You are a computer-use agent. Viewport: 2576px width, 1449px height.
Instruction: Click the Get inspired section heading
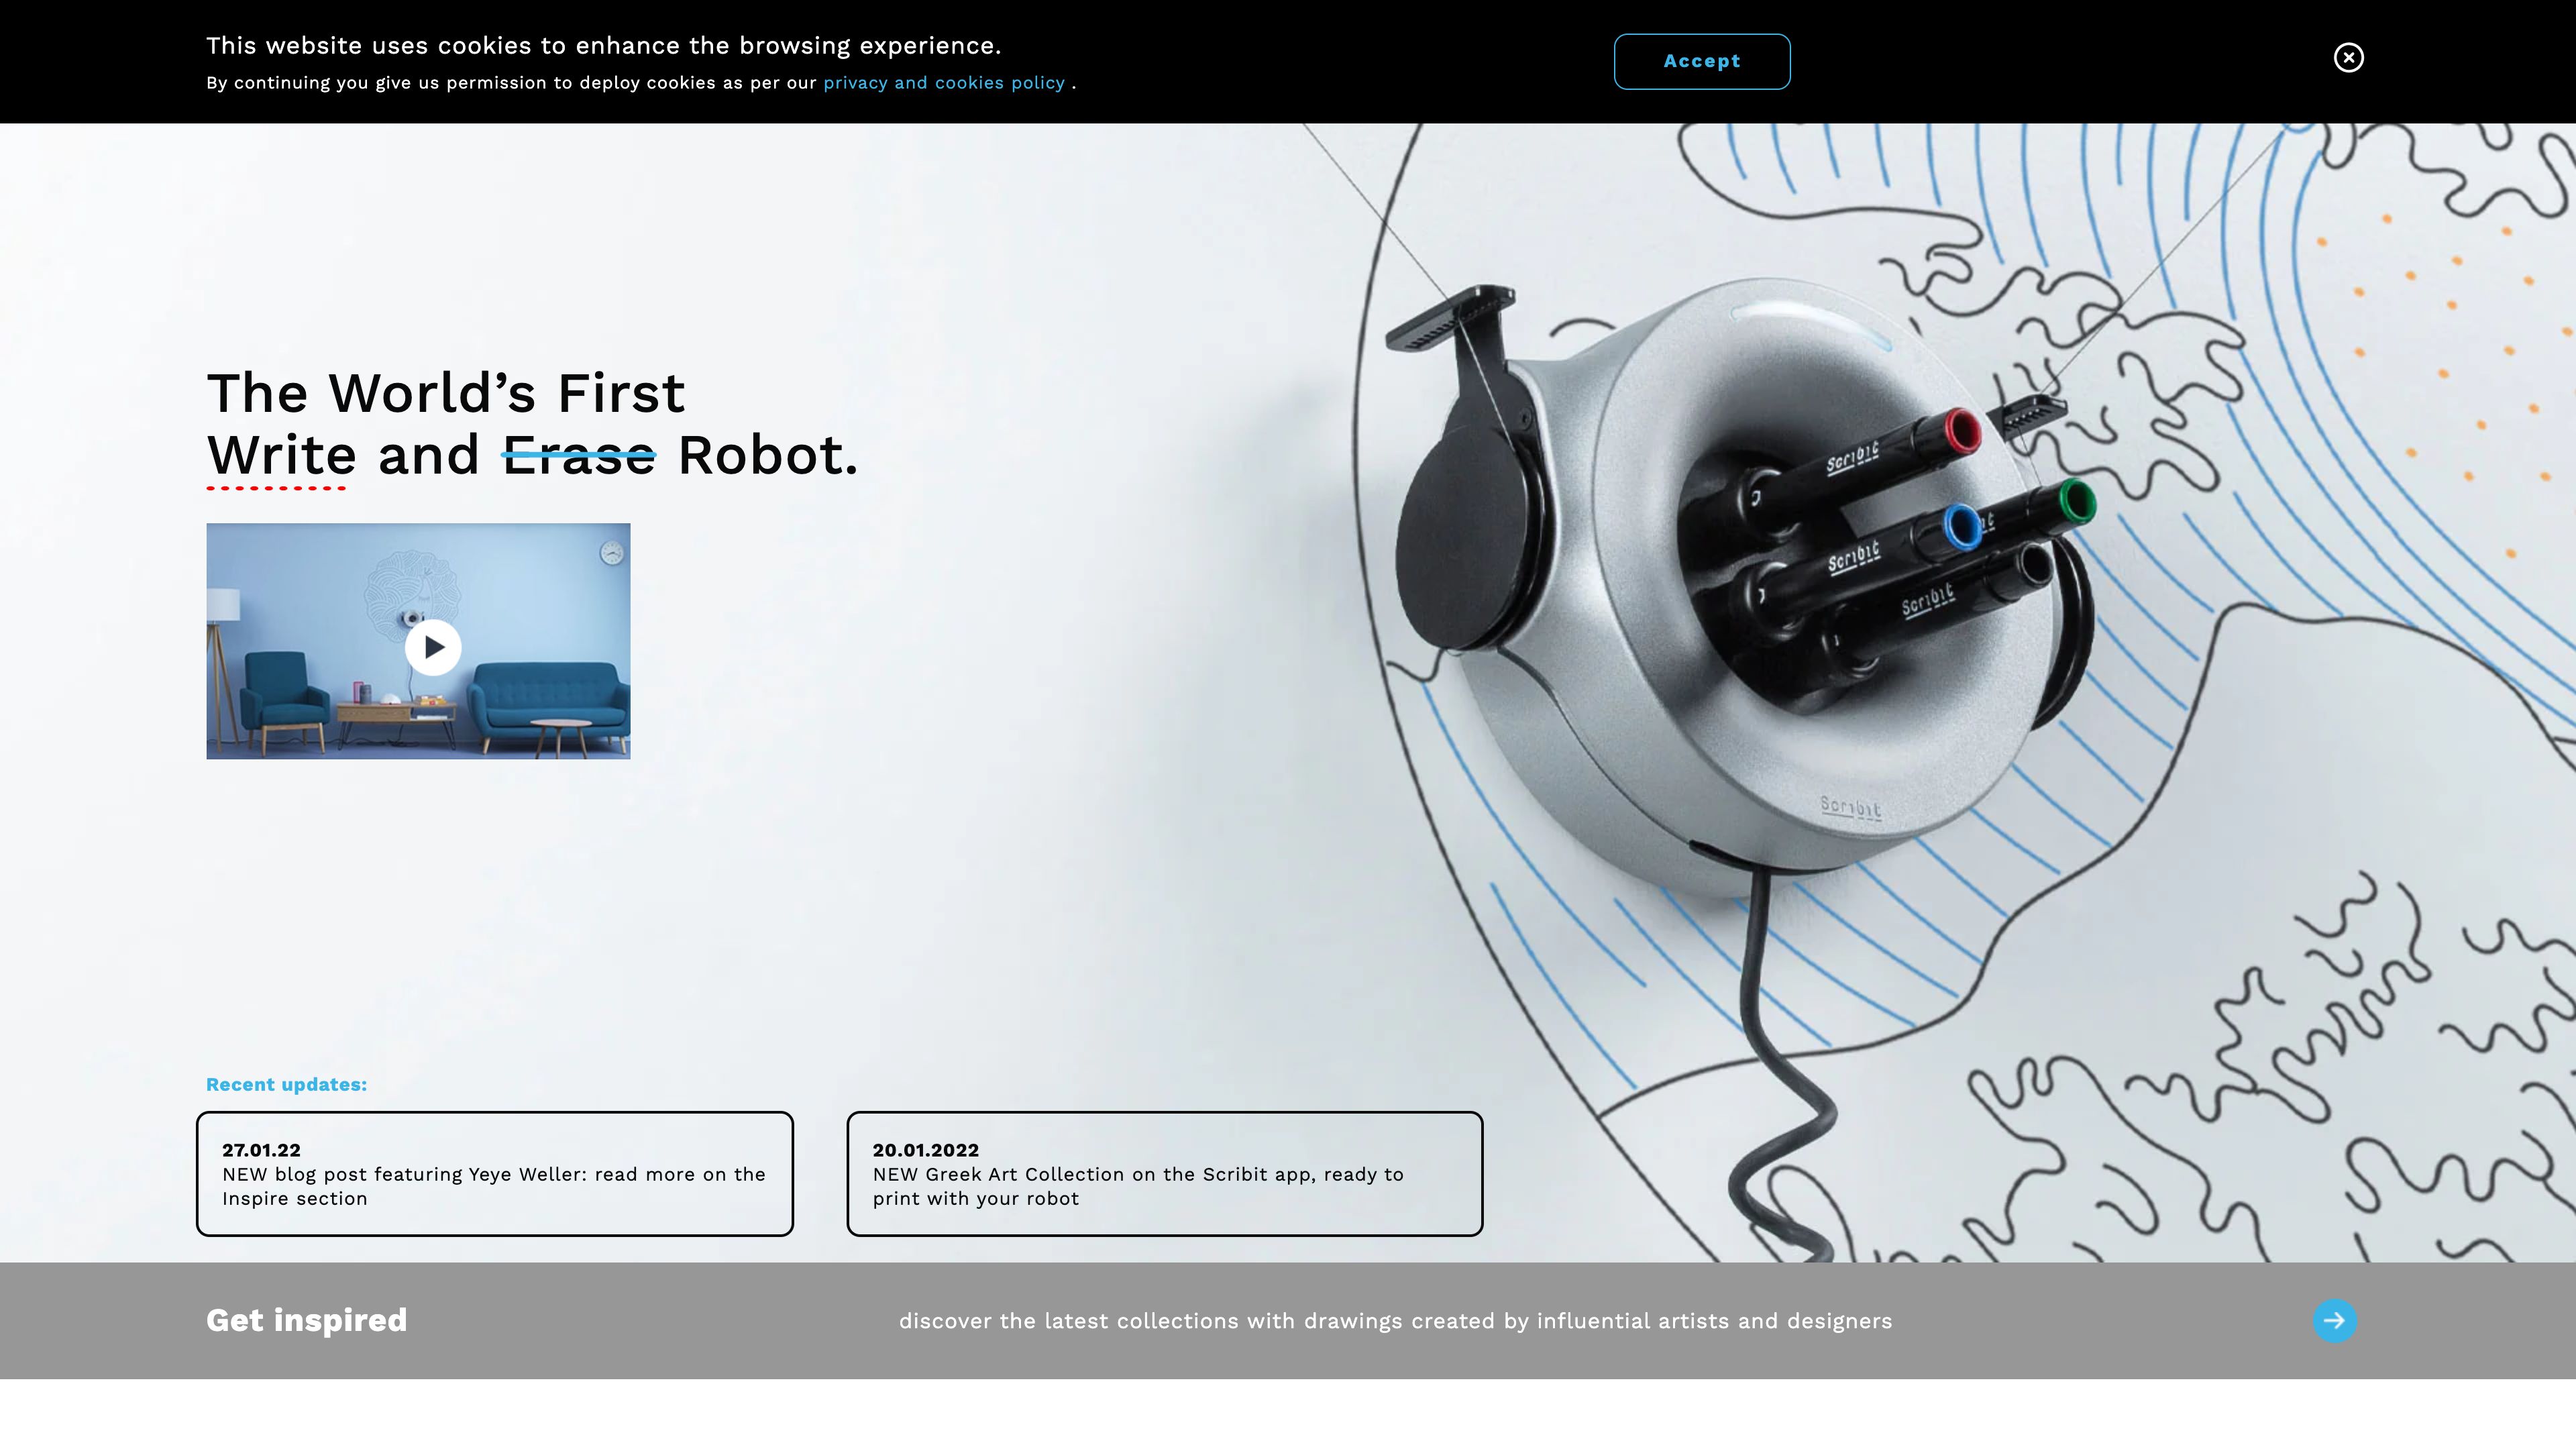coord(306,1320)
